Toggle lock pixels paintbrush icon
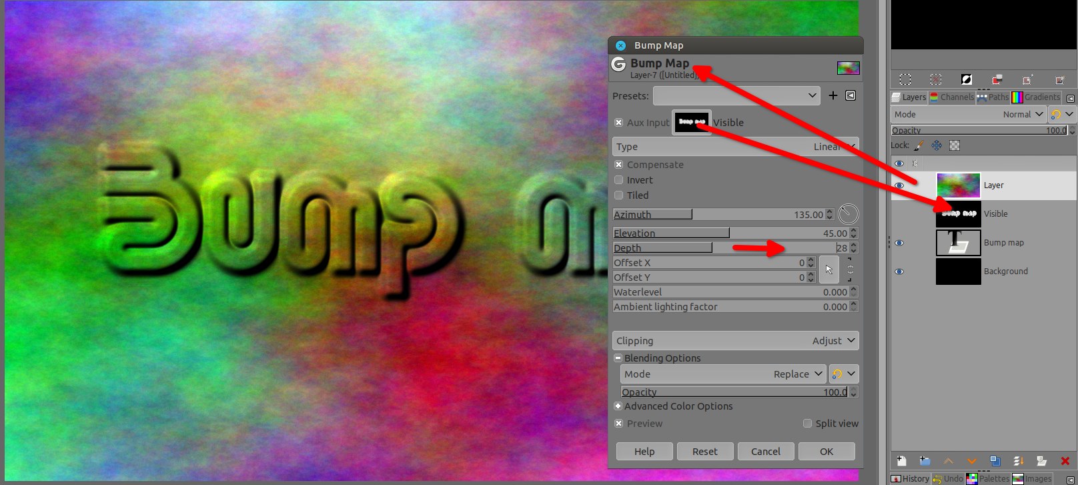The height and width of the screenshot is (485, 1078). [919, 145]
